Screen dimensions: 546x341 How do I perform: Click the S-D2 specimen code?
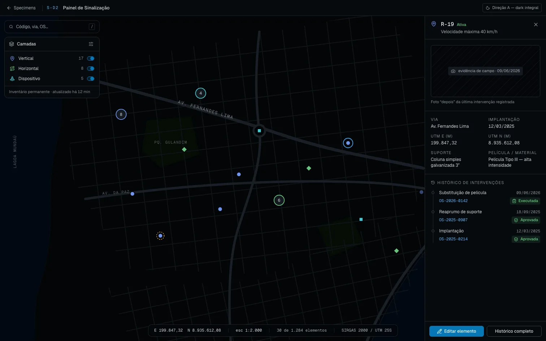[52, 8]
